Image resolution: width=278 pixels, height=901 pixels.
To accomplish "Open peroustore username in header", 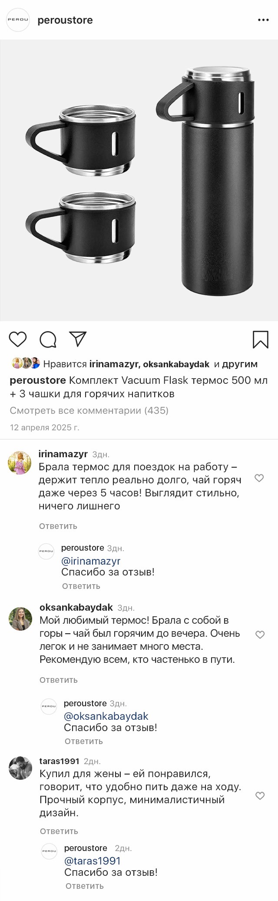I will (65, 20).
